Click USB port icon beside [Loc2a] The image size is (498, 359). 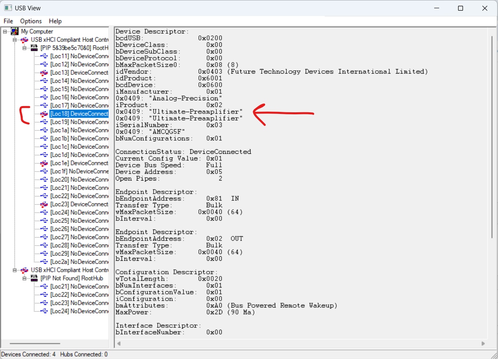(44, 262)
